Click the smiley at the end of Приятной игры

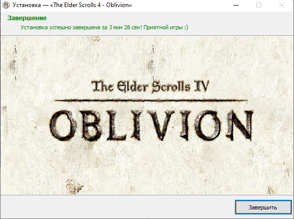tap(186, 28)
